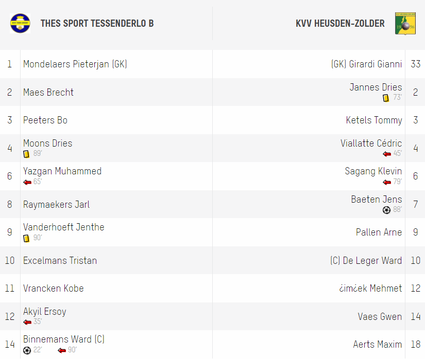Click Vanderhoeft Jenthe's yellow card icon
The image size is (425, 359).
pos(26,238)
